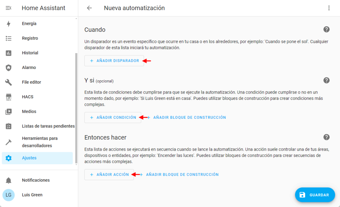
Task: Click the Energía lightning bolt icon
Action: (x=9, y=24)
